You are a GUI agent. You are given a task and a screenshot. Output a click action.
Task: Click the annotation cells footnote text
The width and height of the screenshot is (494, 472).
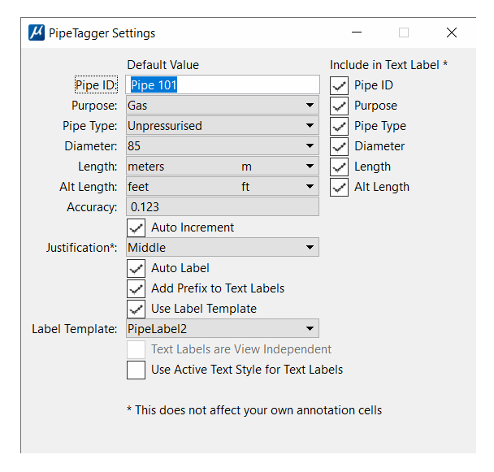[x=254, y=410]
